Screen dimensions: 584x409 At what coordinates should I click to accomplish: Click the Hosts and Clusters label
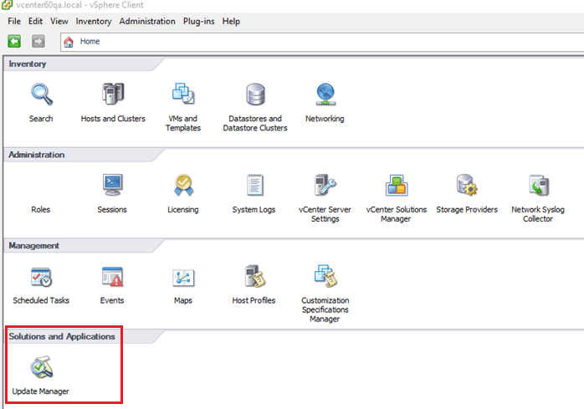tap(113, 119)
